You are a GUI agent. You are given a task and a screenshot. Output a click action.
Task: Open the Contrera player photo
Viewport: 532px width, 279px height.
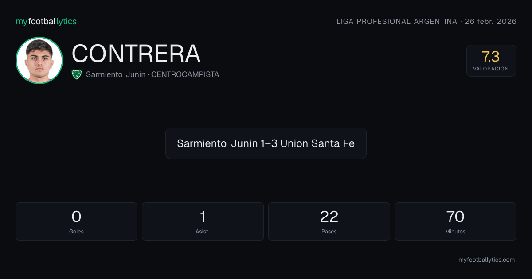point(39,61)
